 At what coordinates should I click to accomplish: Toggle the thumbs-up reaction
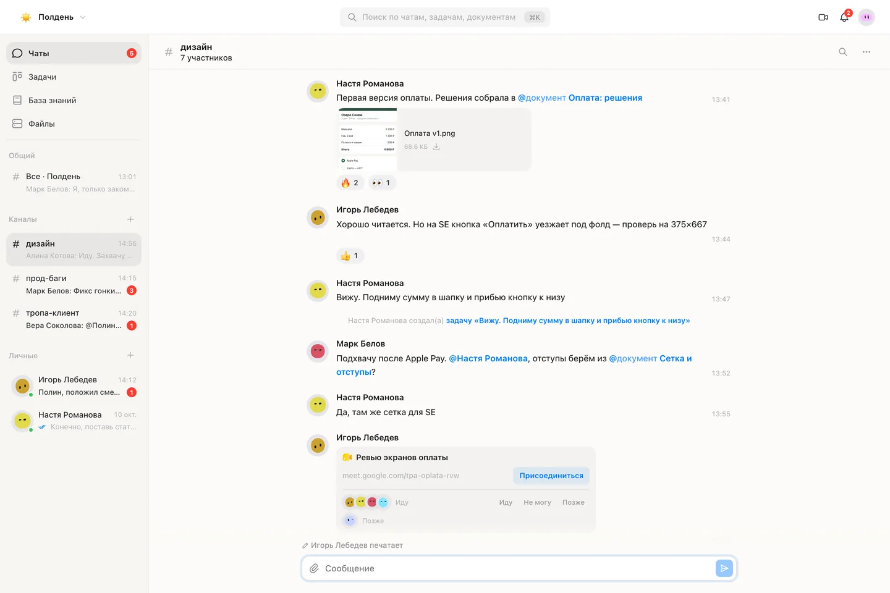coord(350,256)
